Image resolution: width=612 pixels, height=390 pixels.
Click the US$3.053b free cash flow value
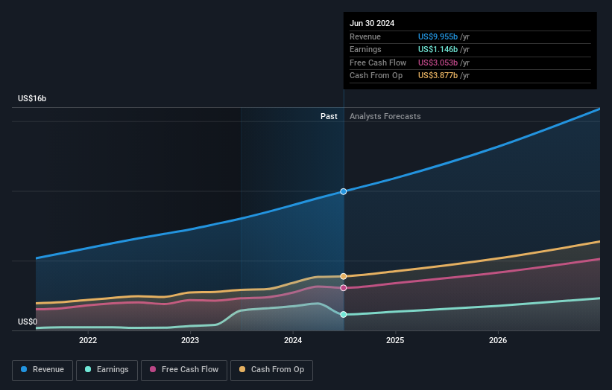click(x=438, y=63)
